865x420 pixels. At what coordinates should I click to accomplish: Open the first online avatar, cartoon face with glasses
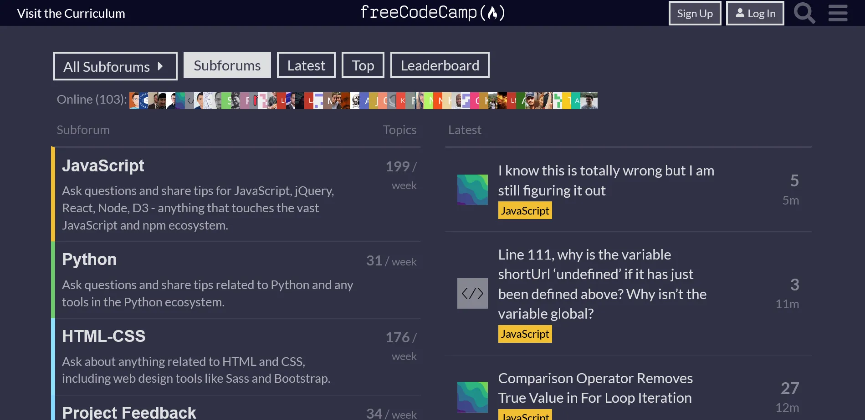[x=134, y=100]
